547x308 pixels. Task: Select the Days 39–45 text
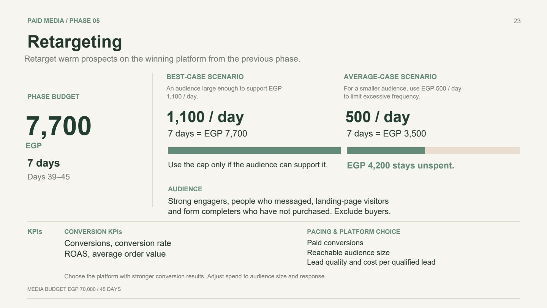[x=49, y=177]
